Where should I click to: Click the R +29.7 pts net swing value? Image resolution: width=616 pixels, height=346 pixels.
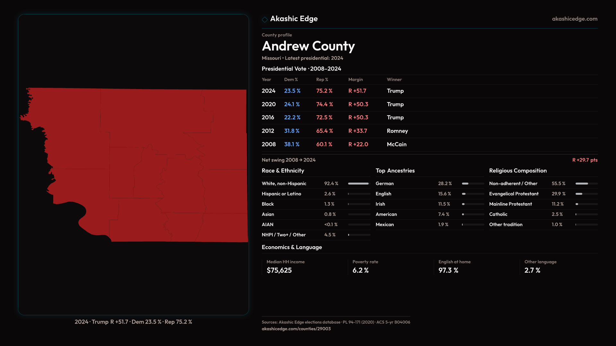point(585,160)
